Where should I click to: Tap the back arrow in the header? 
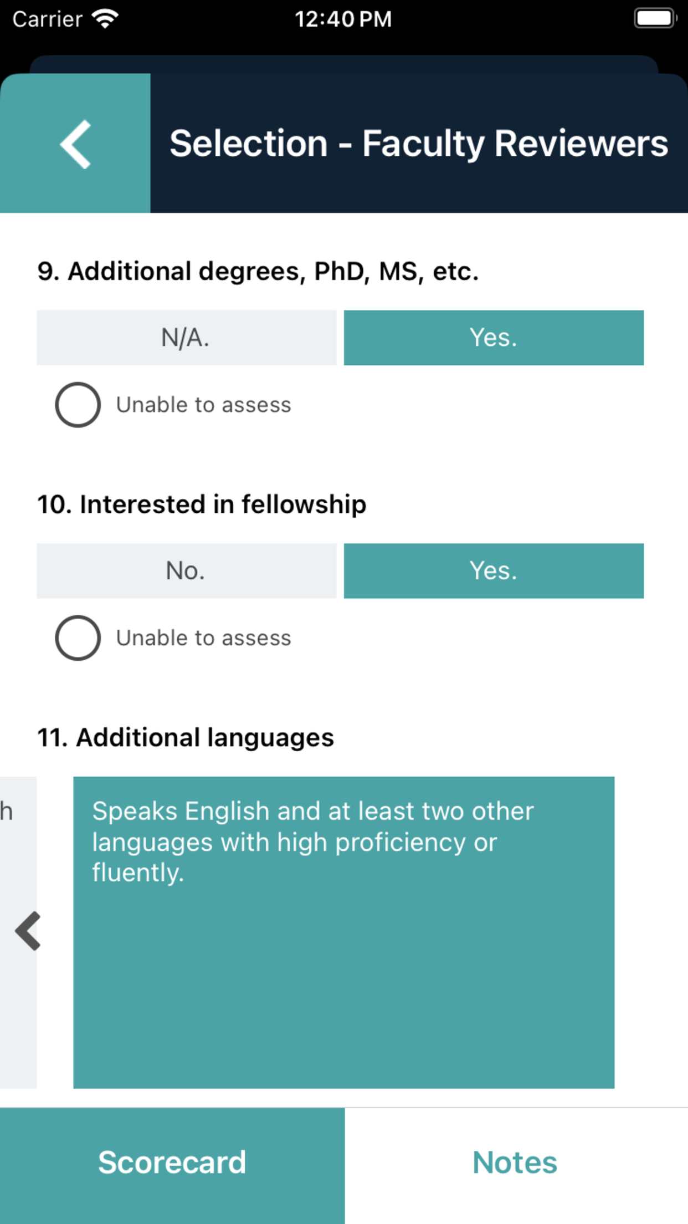coord(75,144)
